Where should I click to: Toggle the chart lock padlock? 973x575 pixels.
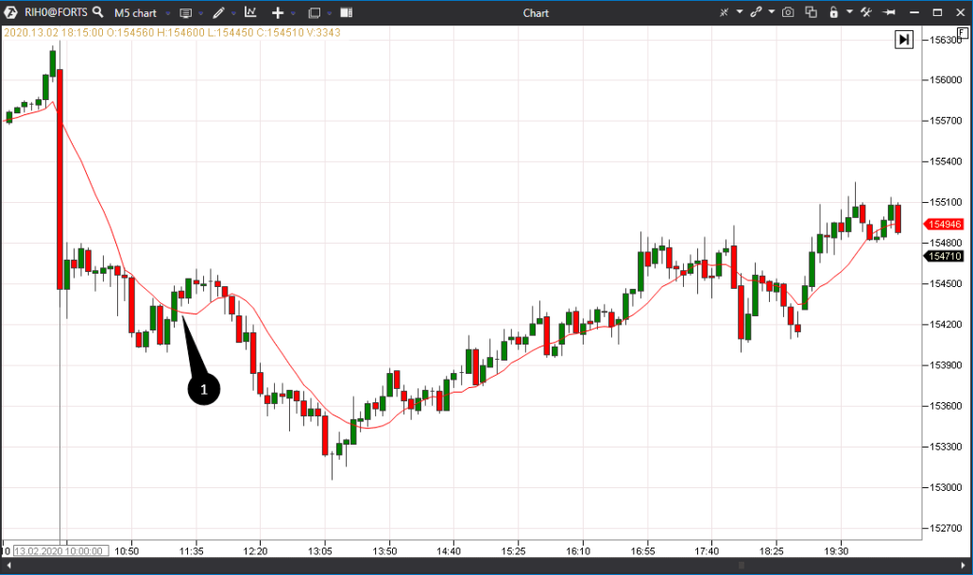point(833,12)
